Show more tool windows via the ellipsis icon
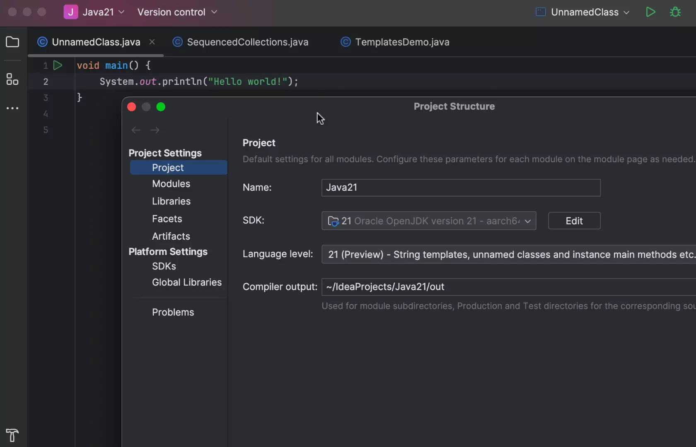The height and width of the screenshot is (447, 696). [x=12, y=108]
